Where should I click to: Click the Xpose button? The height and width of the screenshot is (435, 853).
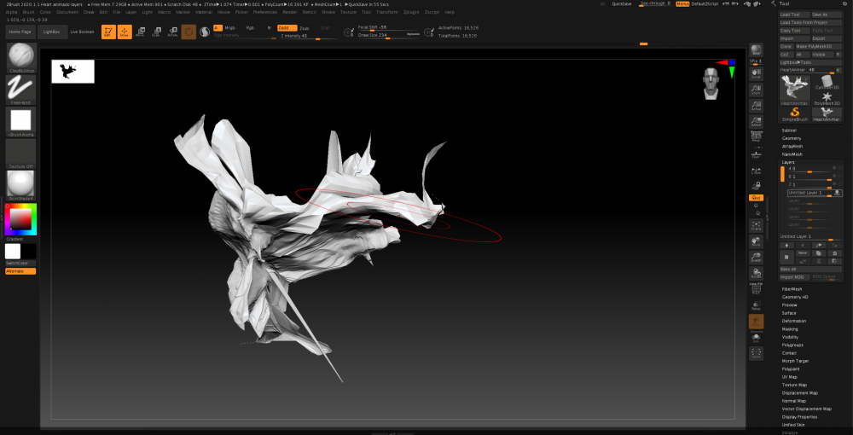coord(756,353)
